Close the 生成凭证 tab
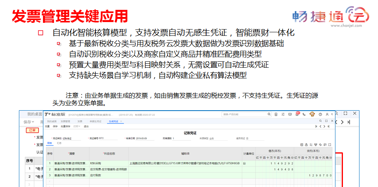 tap(121, 121)
